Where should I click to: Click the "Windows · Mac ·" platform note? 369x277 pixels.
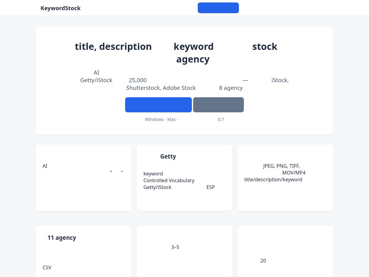[x=162, y=119]
